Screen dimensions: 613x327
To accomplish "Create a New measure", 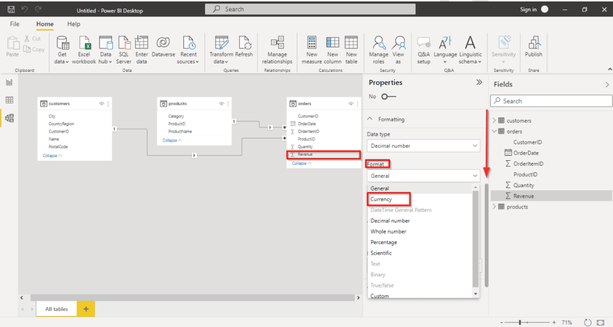I will tap(311, 44).
